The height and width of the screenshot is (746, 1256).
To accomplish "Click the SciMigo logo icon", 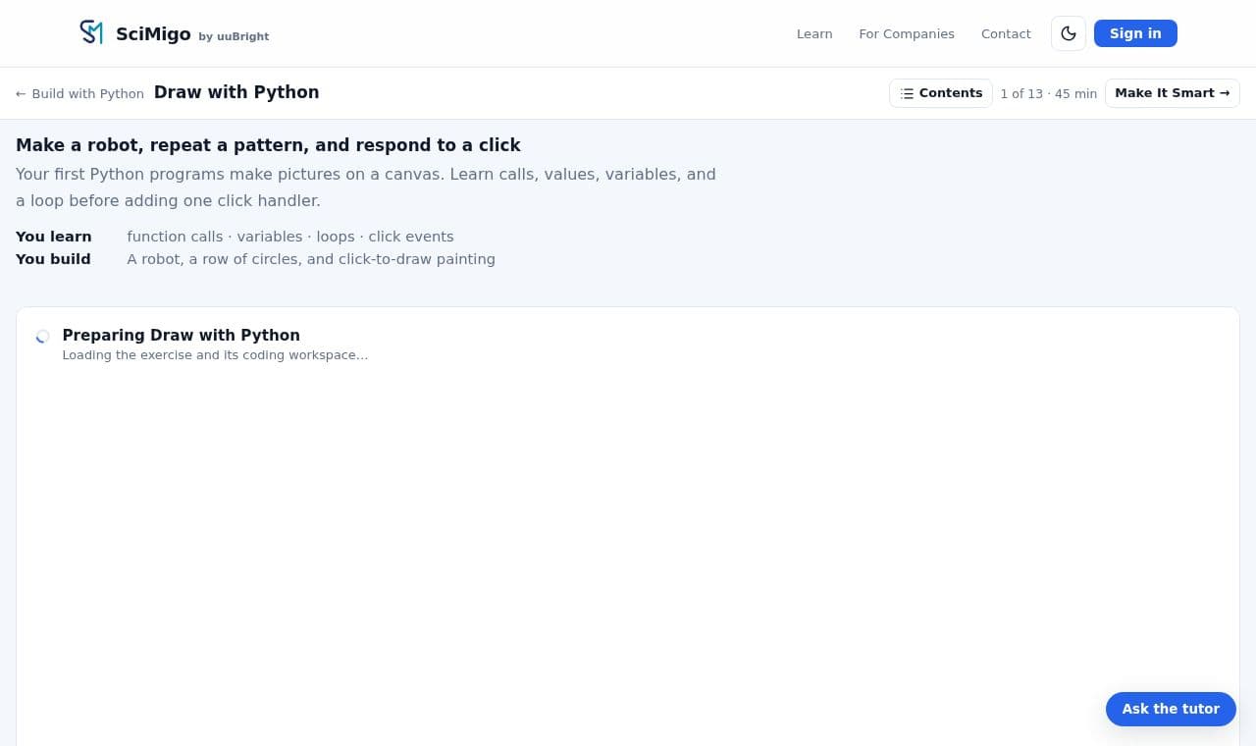I will pos(91,32).
